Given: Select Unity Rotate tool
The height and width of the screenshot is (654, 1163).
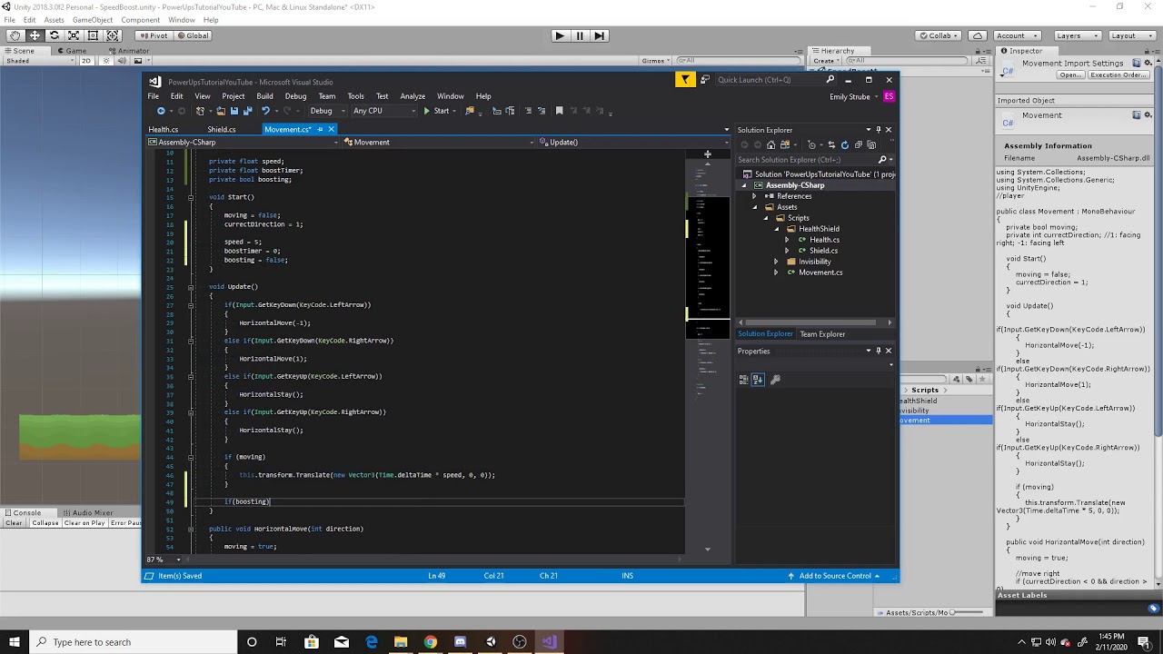Looking at the screenshot, I should point(54,35).
